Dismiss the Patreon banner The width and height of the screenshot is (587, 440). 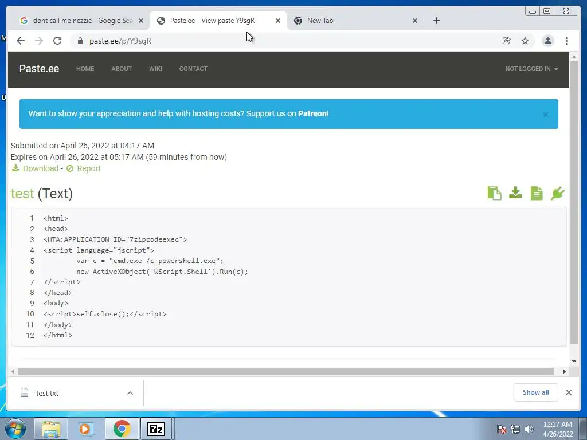click(546, 115)
